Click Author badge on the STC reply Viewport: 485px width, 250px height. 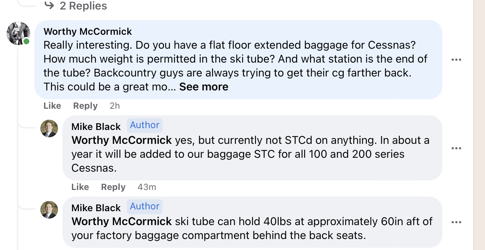tap(145, 125)
